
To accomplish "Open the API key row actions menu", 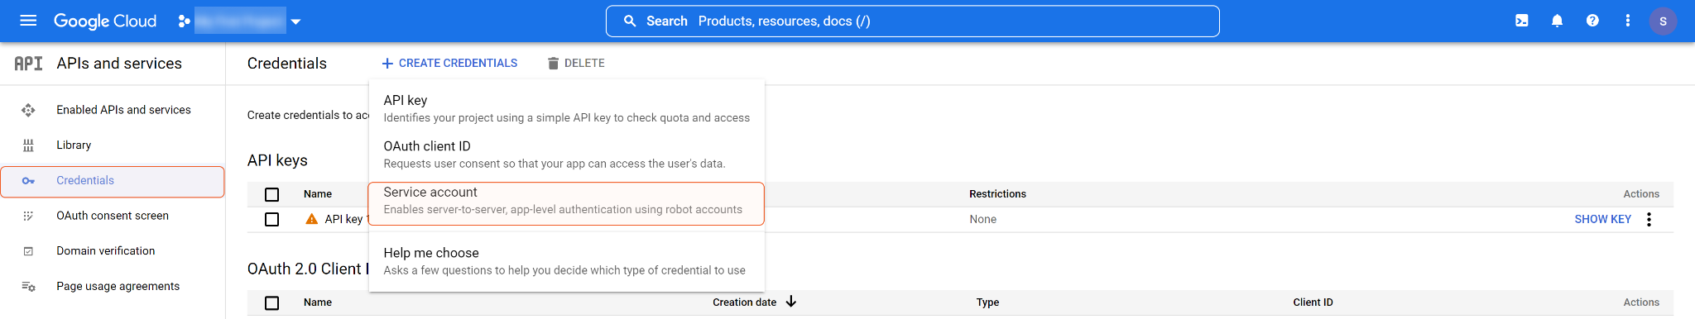I will pyautogui.click(x=1649, y=219).
